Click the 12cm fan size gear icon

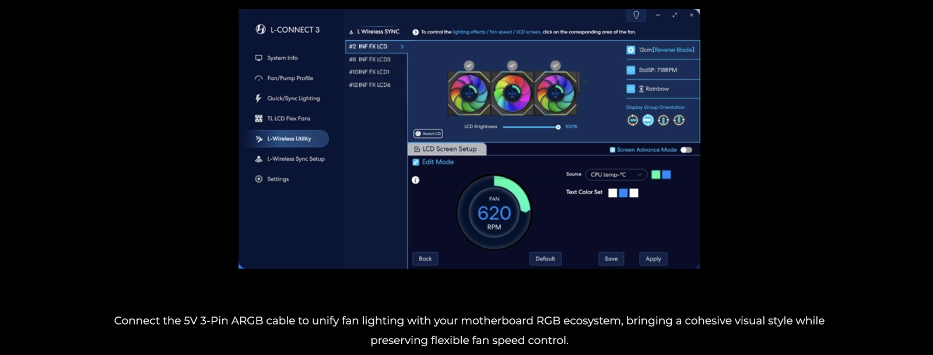click(x=631, y=50)
